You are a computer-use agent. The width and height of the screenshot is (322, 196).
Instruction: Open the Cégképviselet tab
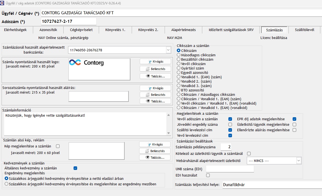(x=81, y=30)
